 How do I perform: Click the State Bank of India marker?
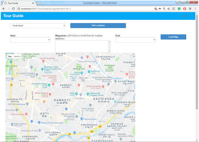point(40,130)
